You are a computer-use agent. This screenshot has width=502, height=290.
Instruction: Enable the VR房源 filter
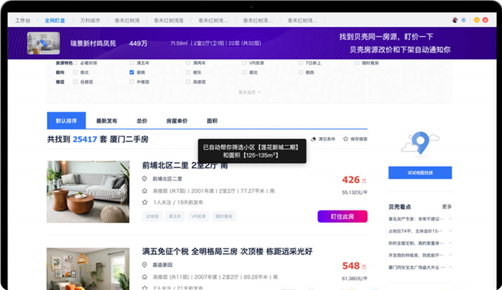tap(244, 63)
